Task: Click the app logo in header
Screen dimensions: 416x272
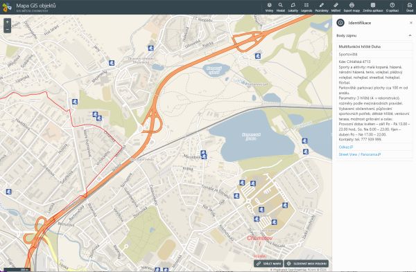Action: (7, 7)
